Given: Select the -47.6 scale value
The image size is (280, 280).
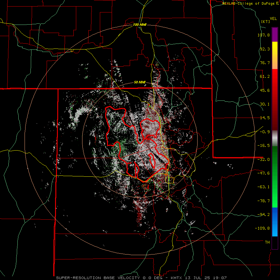Looking at the screenshot, I should click(264, 173).
